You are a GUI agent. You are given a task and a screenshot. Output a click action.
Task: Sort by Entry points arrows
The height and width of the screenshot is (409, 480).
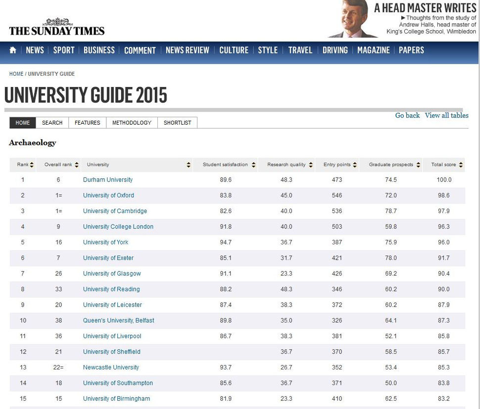pos(355,165)
